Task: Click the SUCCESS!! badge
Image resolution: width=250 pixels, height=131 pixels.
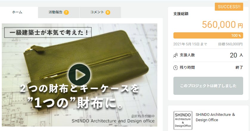Action: pyautogui.click(x=229, y=7)
